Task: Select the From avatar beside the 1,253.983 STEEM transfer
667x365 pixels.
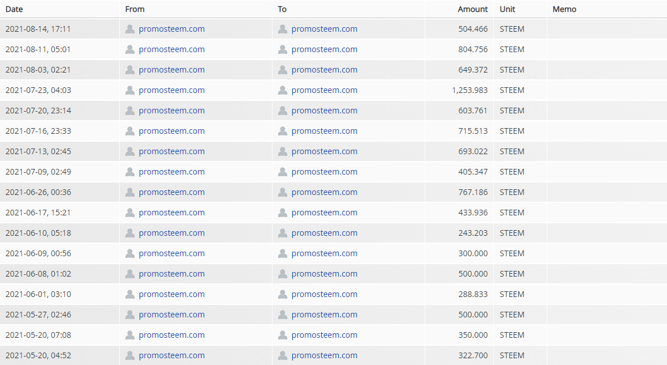Action: pyautogui.click(x=129, y=90)
